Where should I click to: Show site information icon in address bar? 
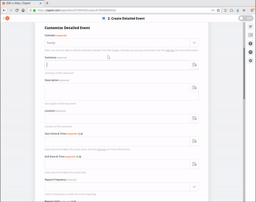(30, 10)
